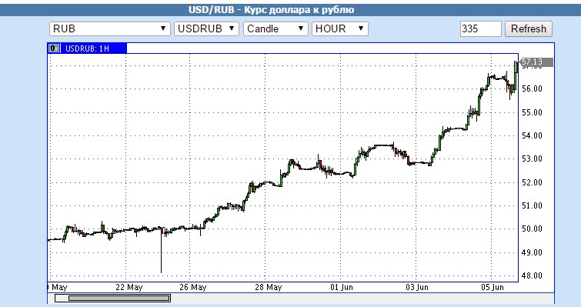Click the 57.13 current price marker
Screen dimensions: 581x307
coord(536,62)
